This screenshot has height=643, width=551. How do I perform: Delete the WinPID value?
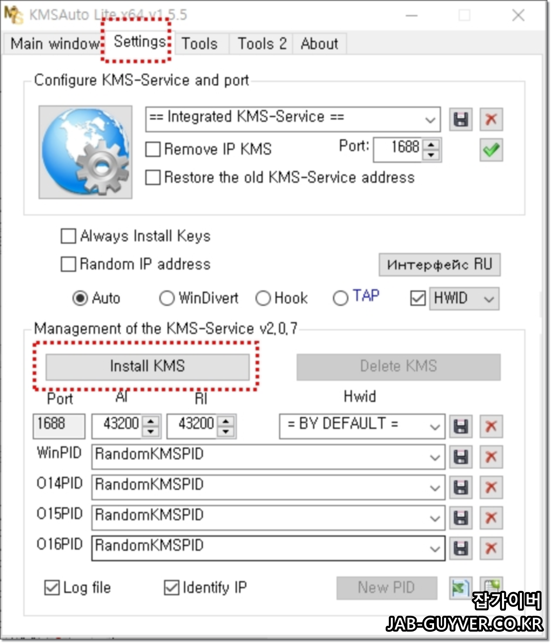click(491, 457)
